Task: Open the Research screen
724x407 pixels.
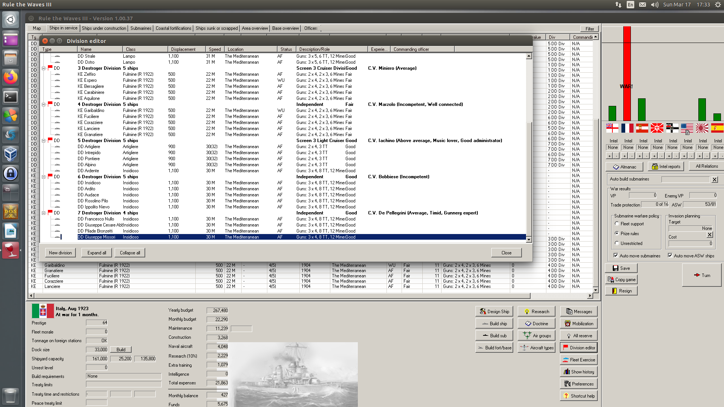Action: point(536,311)
